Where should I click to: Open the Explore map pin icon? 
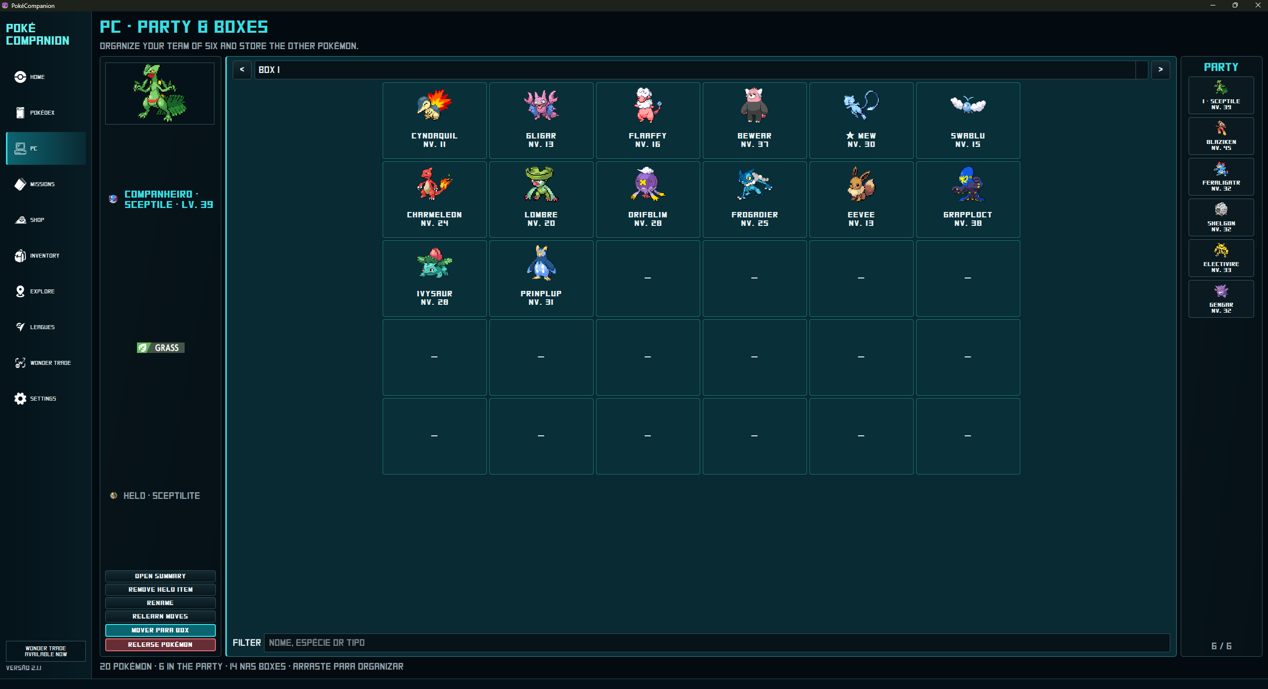pyautogui.click(x=20, y=291)
